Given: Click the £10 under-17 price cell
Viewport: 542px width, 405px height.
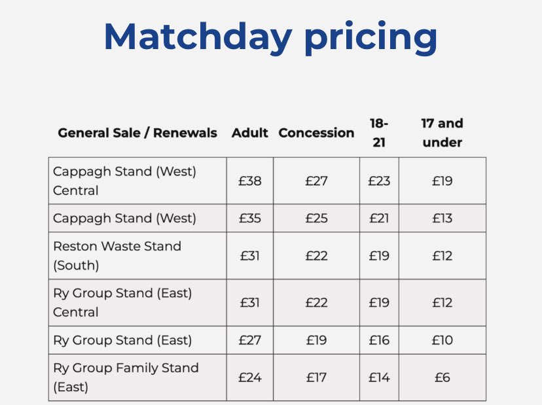Looking at the screenshot, I should (x=442, y=340).
